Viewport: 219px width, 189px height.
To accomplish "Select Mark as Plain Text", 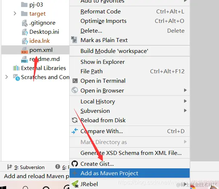I will tap(129, 40).
